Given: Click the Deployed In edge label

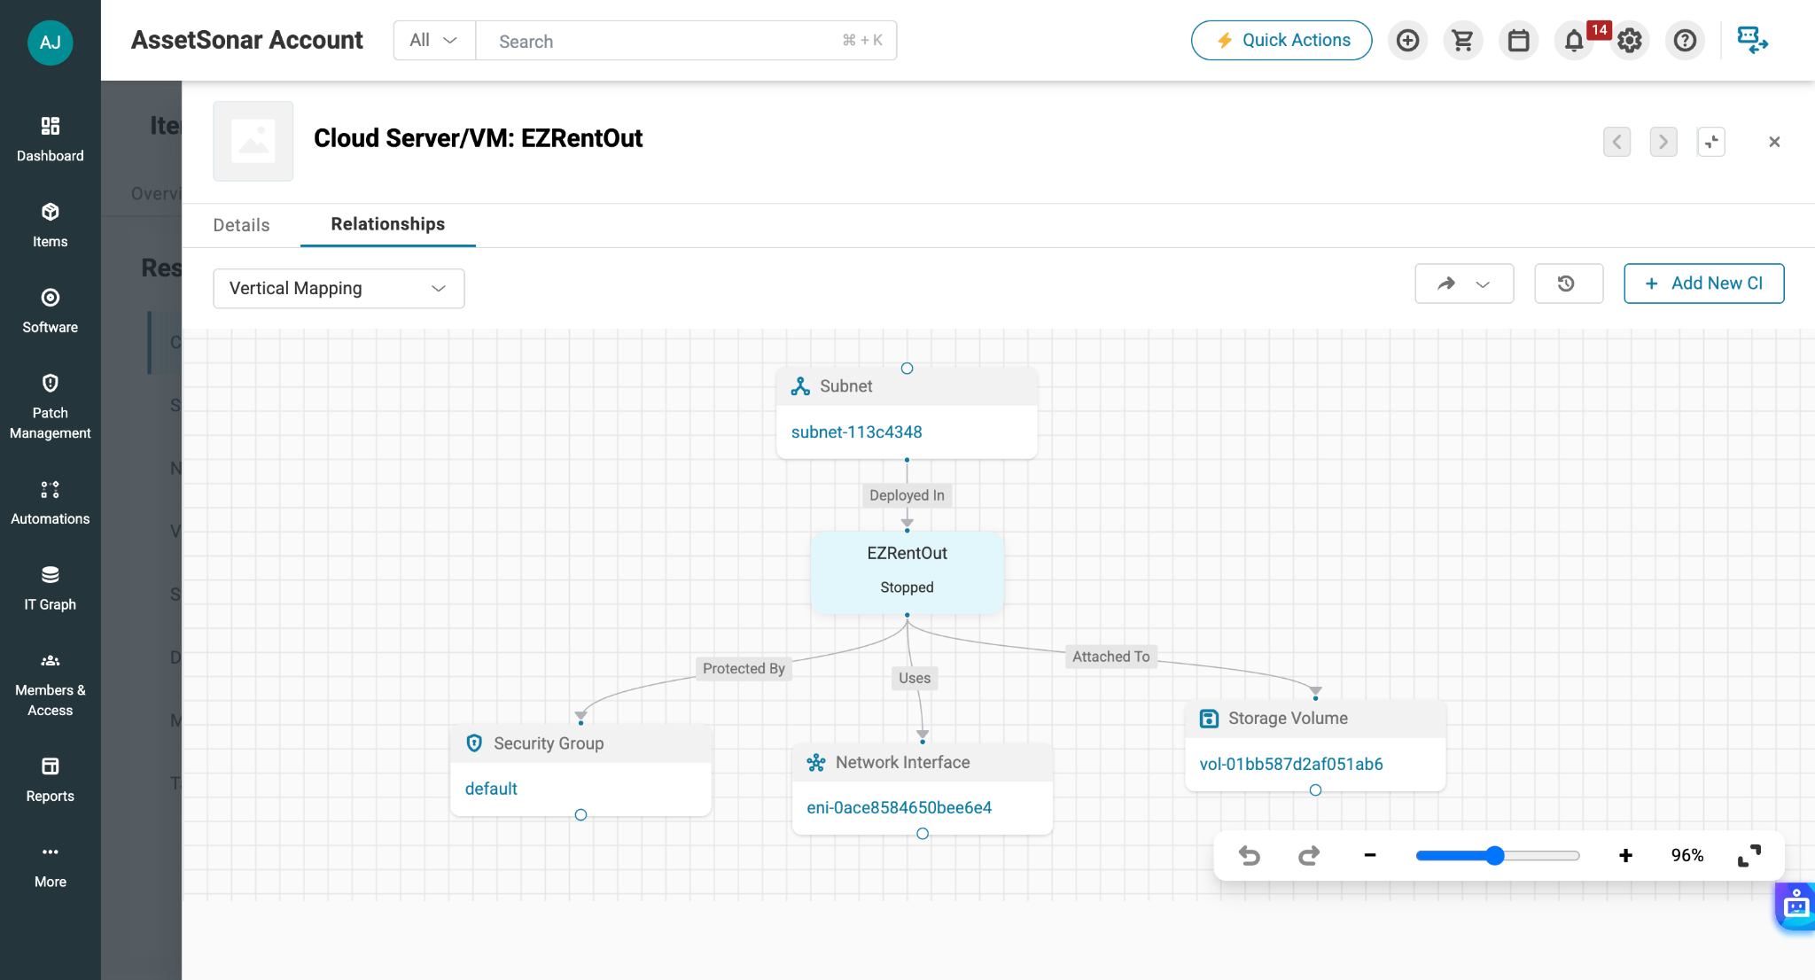Looking at the screenshot, I should 907,495.
